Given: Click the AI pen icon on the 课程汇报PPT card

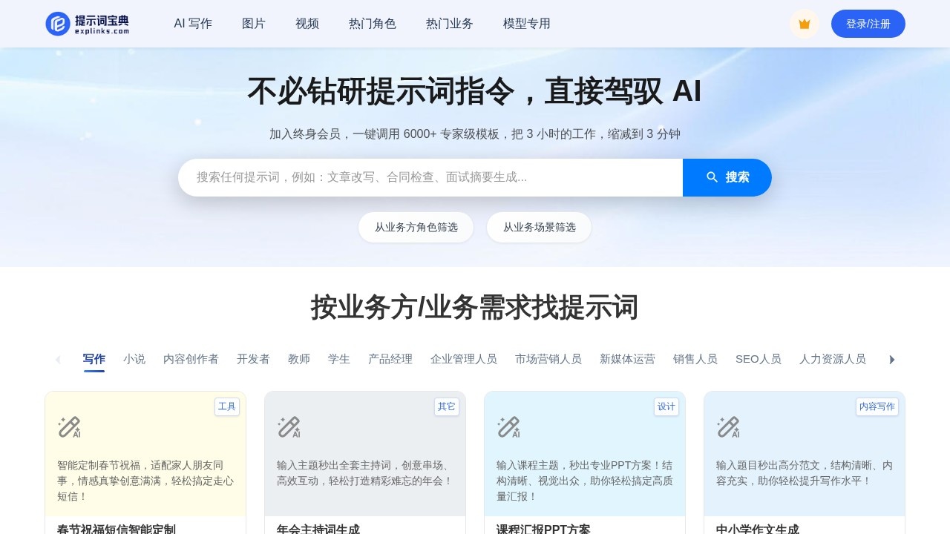Looking at the screenshot, I should 508,427.
